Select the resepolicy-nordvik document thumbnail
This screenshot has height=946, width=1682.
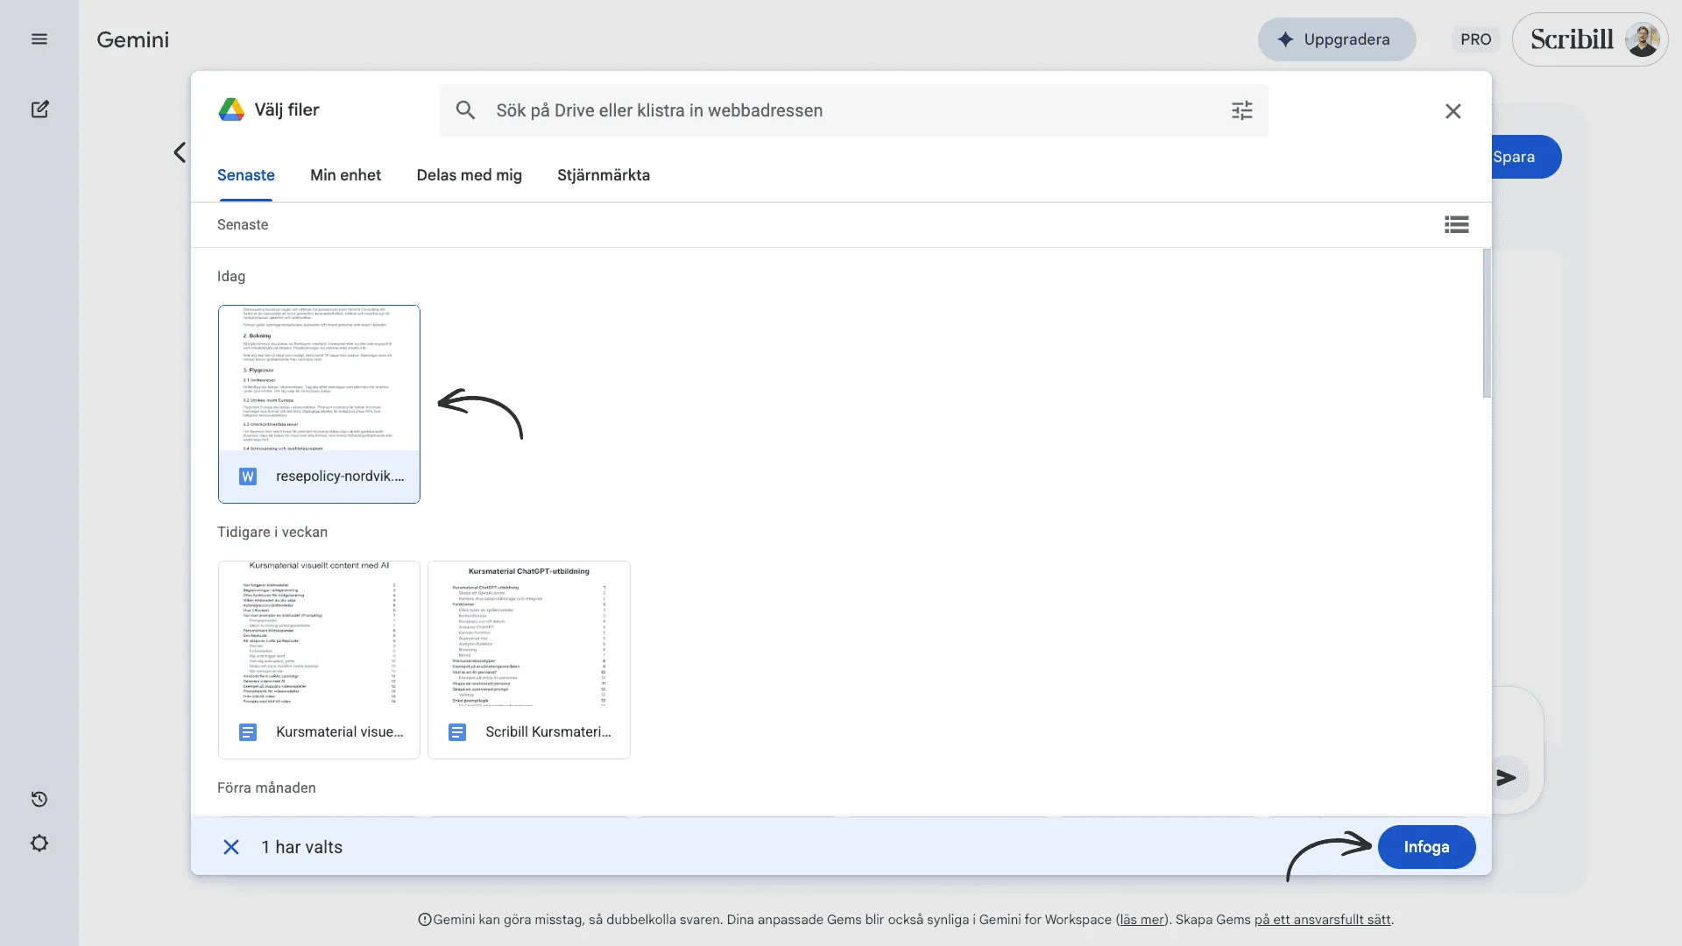pyautogui.click(x=319, y=378)
